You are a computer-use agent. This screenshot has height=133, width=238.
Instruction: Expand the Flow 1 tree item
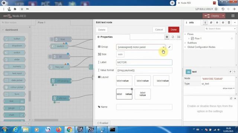[x=189, y=38]
